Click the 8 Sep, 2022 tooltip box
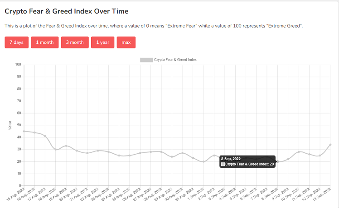 click(247, 161)
